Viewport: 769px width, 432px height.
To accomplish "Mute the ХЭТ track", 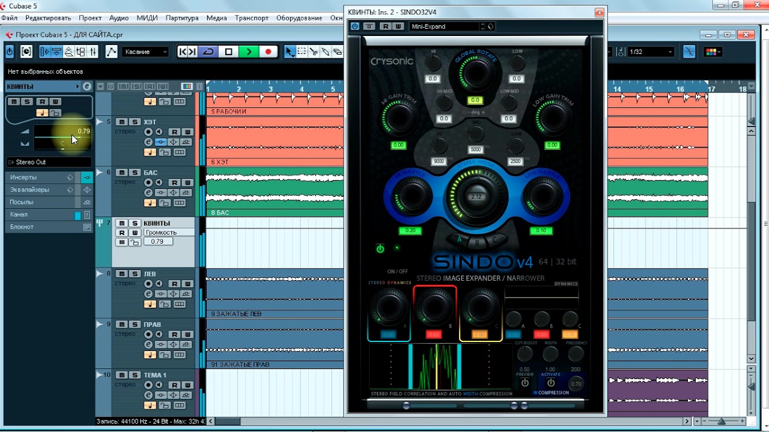I will point(121,122).
